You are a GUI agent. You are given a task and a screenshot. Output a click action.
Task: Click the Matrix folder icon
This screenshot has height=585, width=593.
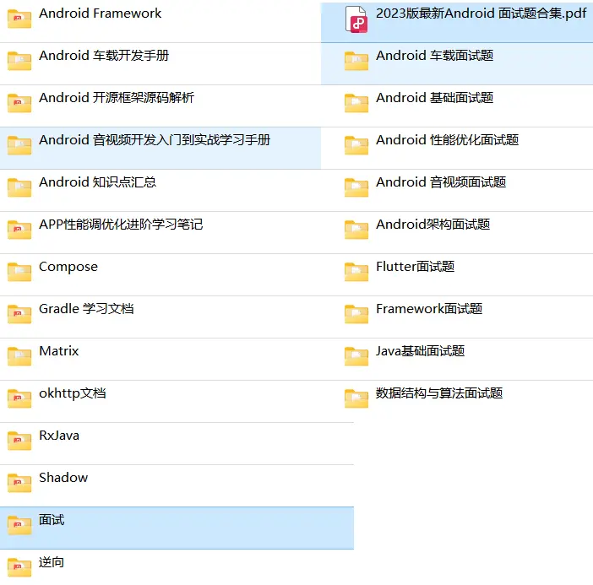pos(19,356)
